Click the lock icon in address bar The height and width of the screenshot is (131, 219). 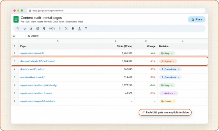pos(30,11)
